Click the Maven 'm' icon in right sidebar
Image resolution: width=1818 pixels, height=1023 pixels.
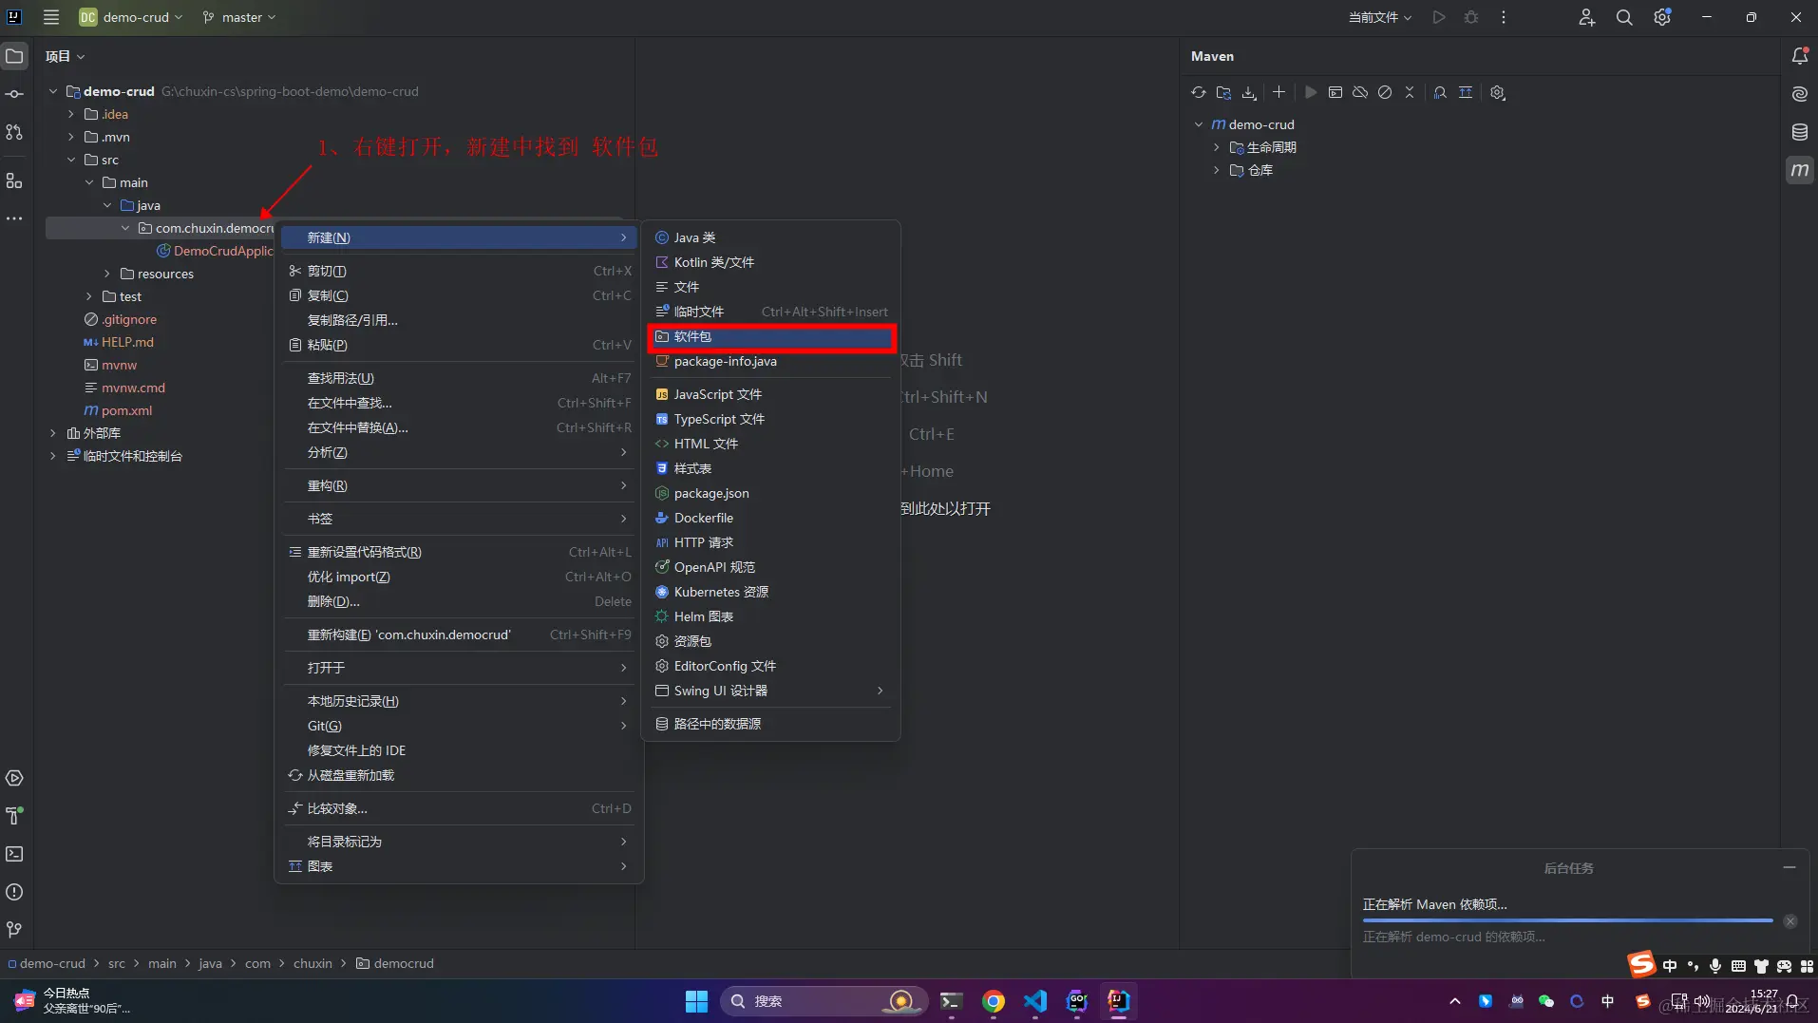pos(1799,170)
